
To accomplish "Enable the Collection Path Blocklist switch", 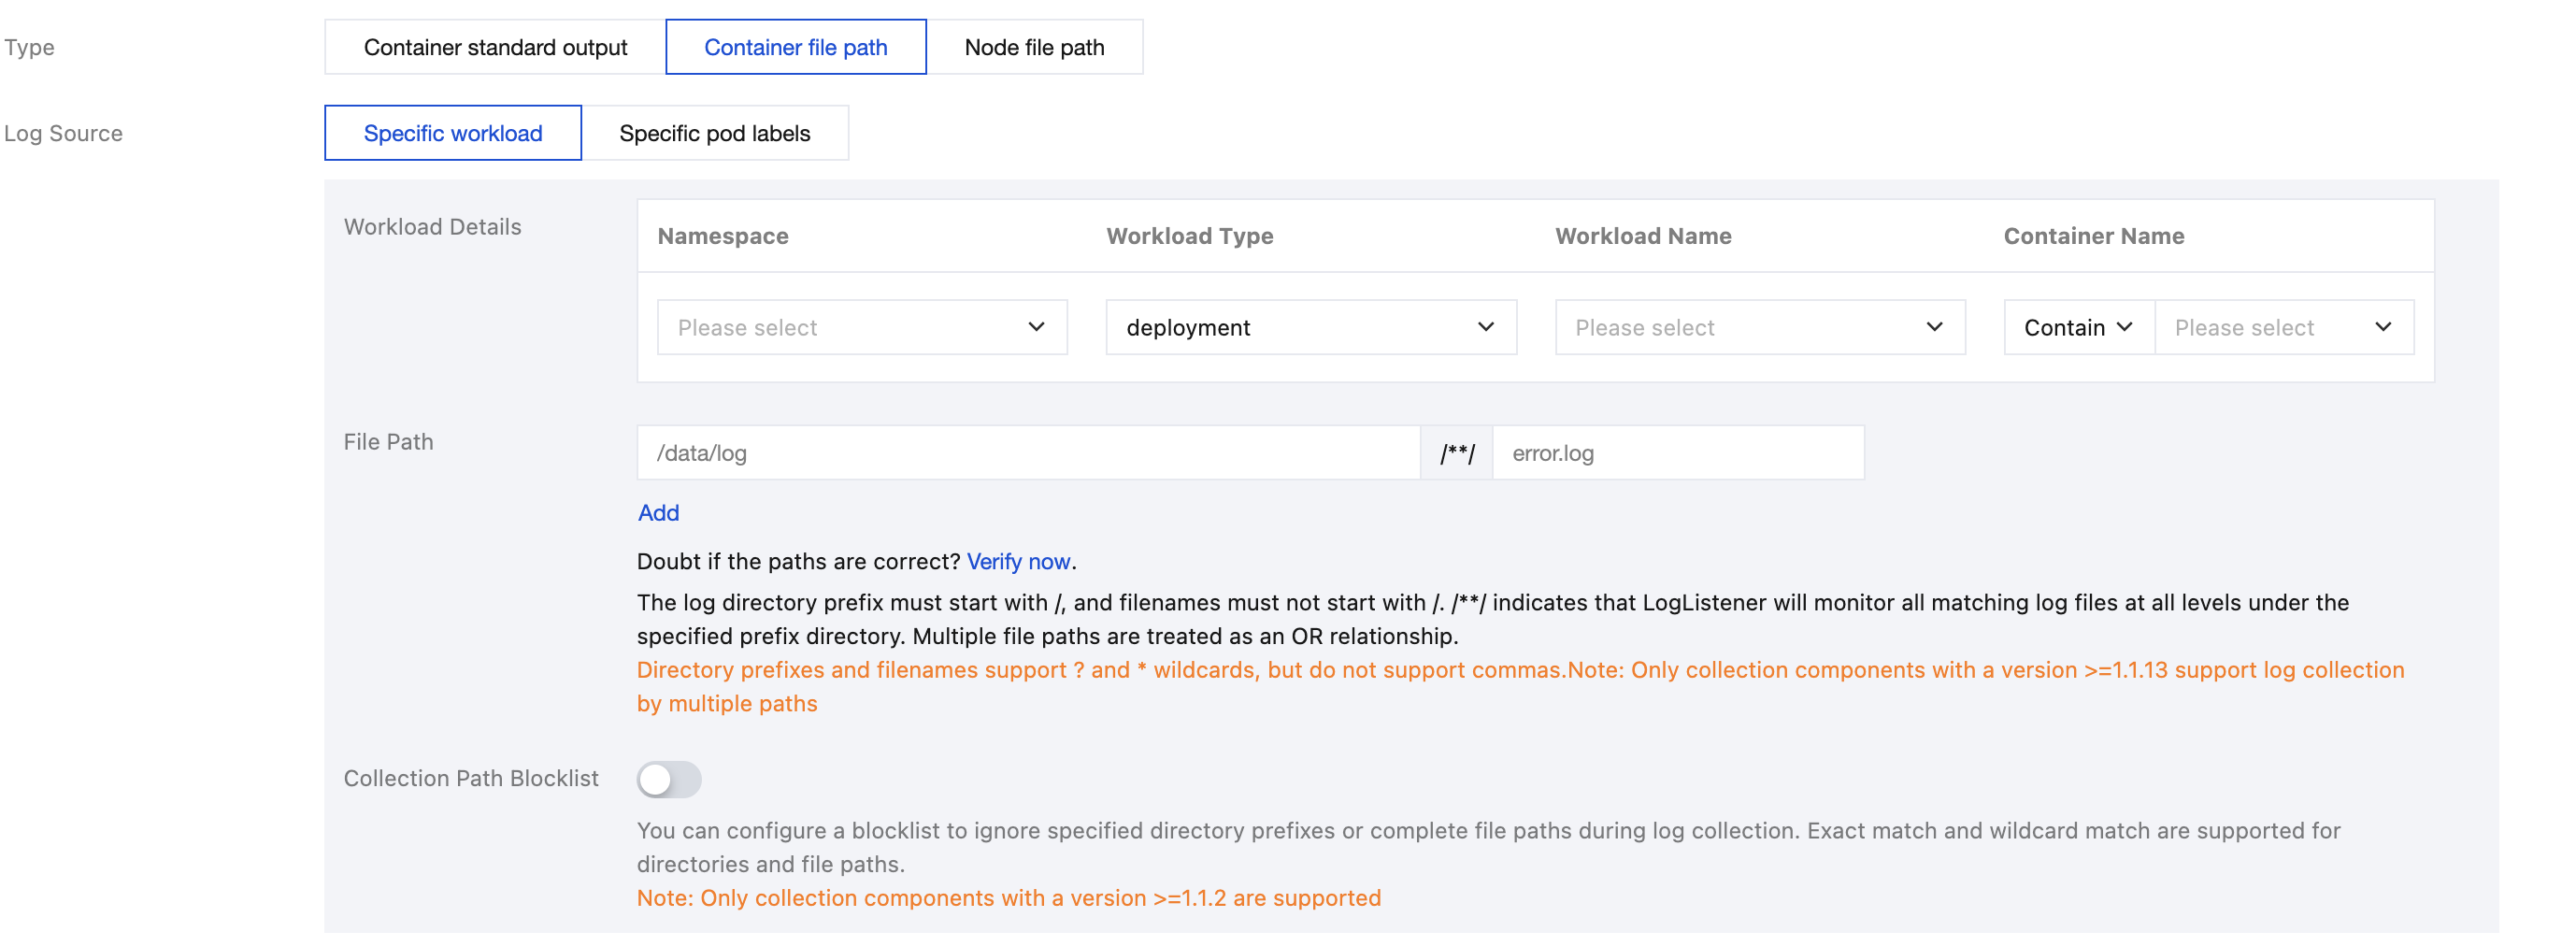I will (x=669, y=779).
